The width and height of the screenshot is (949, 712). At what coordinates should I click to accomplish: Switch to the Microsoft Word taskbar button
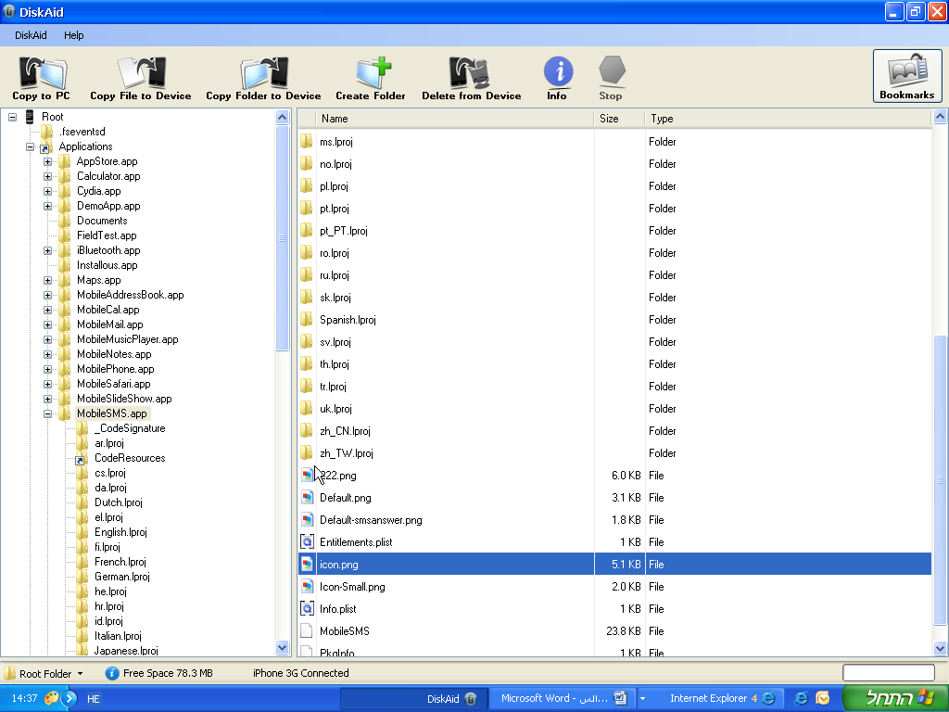pos(561,699)
